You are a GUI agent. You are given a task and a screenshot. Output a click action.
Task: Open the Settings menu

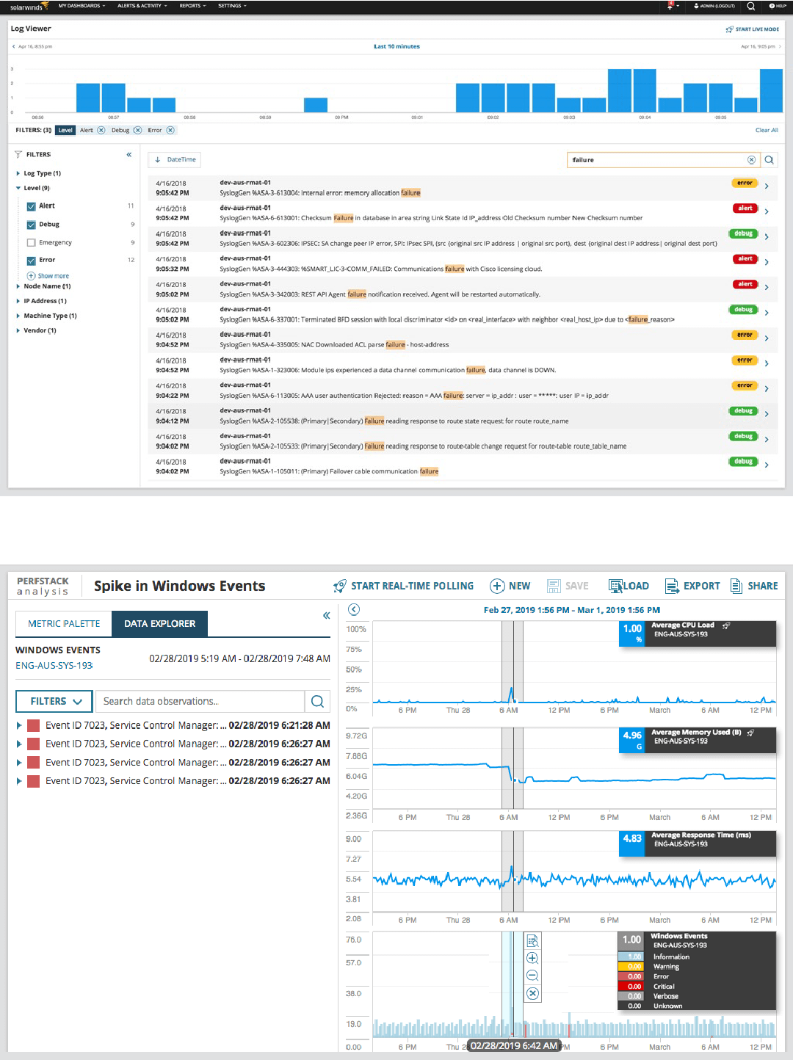232,6
